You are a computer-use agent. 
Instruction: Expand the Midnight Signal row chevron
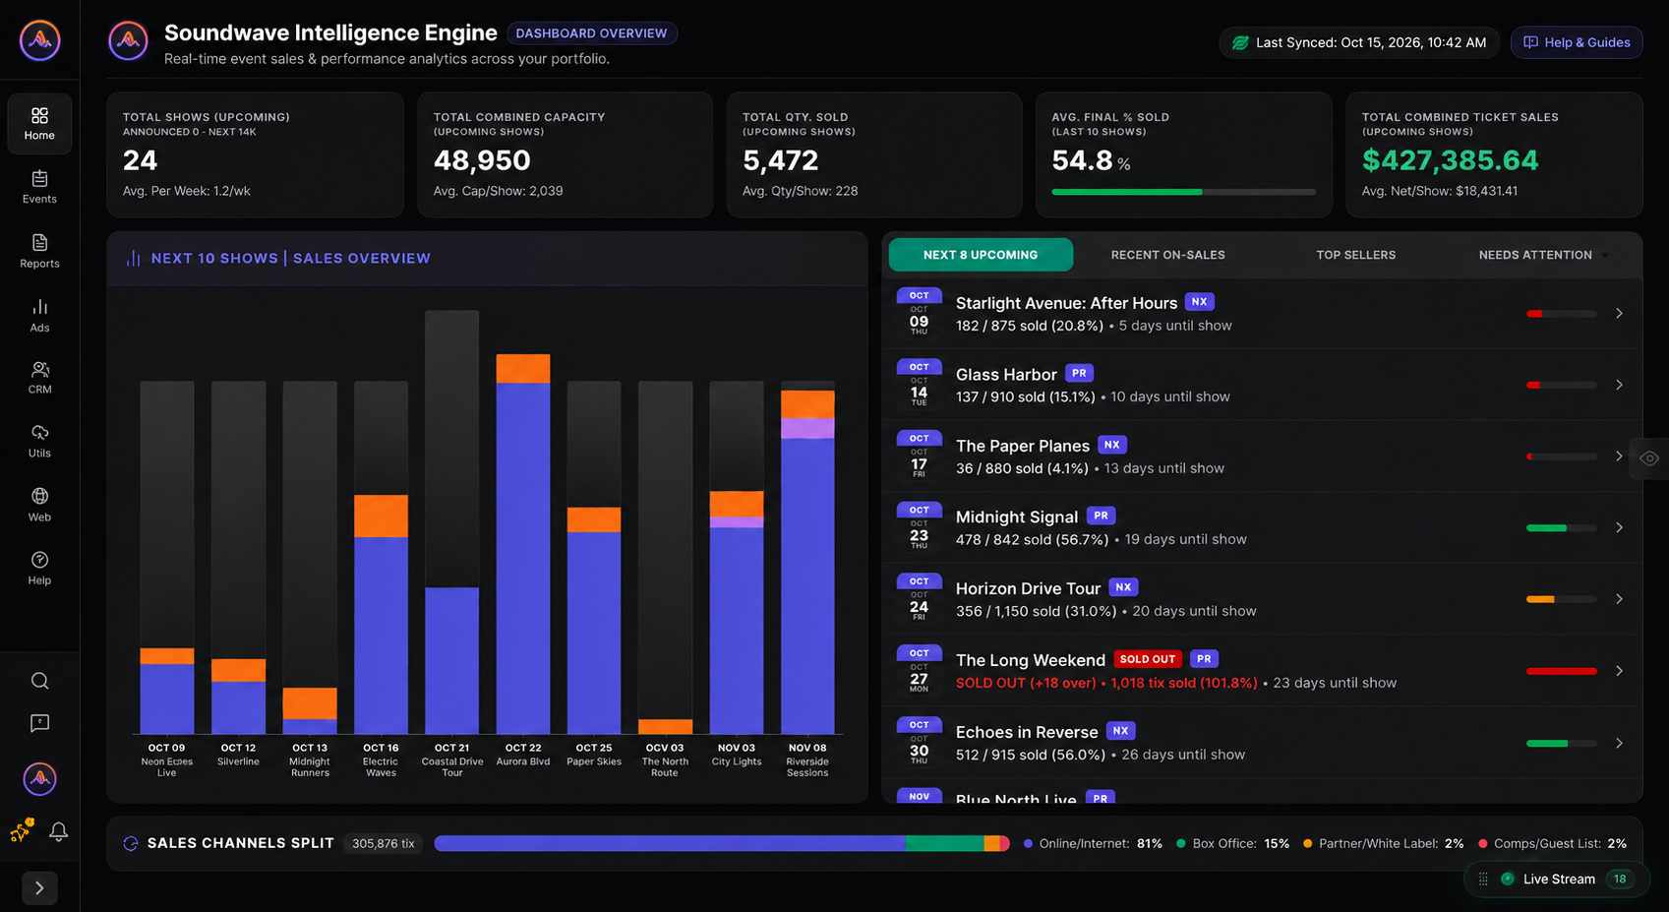point(1619,527)
